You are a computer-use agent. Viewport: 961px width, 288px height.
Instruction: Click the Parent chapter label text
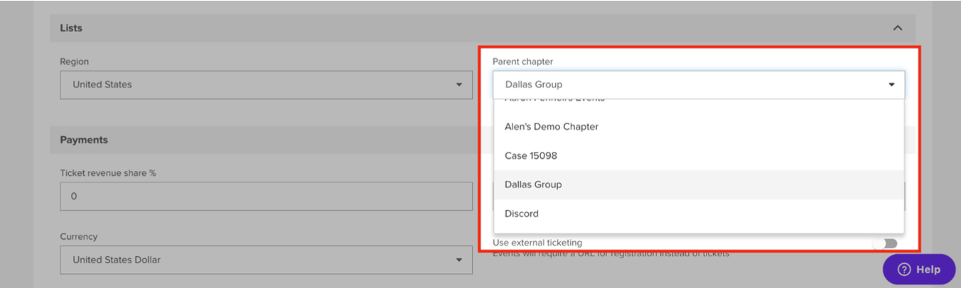(522, 62)
